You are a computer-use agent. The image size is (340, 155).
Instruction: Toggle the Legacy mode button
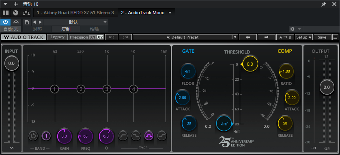pyautogui.click(x=58, y=37)
